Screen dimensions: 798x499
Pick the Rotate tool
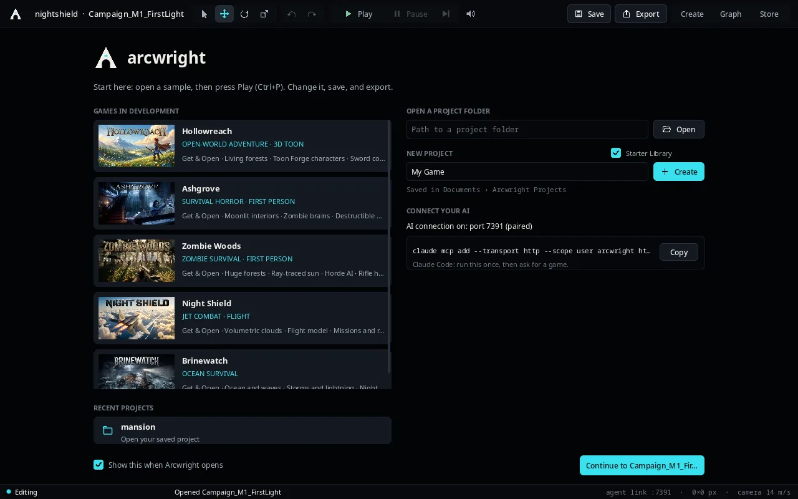point(244,14)
